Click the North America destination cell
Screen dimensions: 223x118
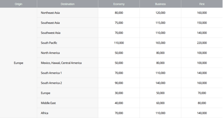67,53
